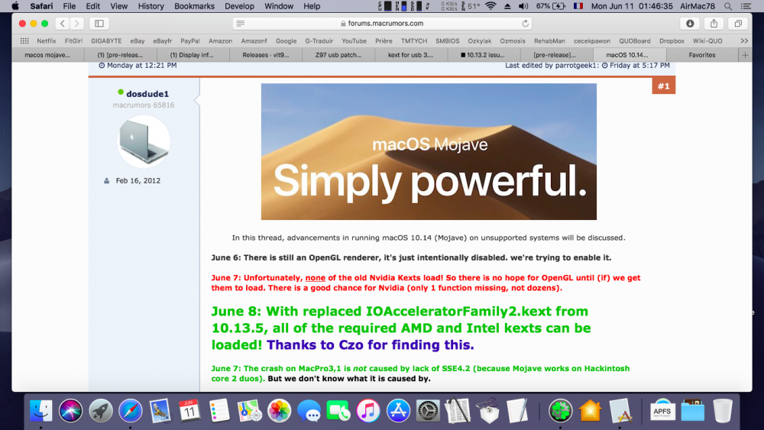Click the eject icon in menu bar

point(507,6)
